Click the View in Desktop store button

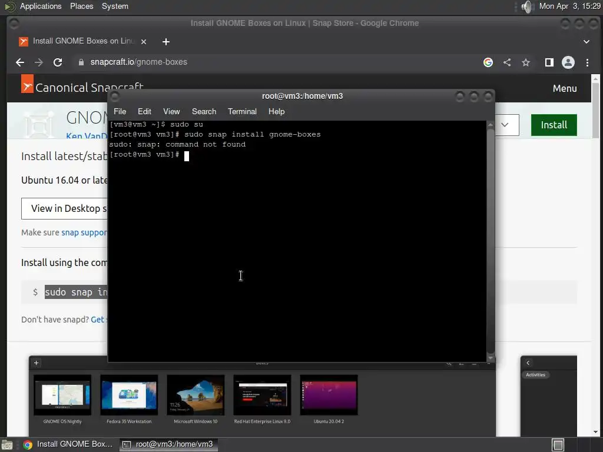click(65, 209)
